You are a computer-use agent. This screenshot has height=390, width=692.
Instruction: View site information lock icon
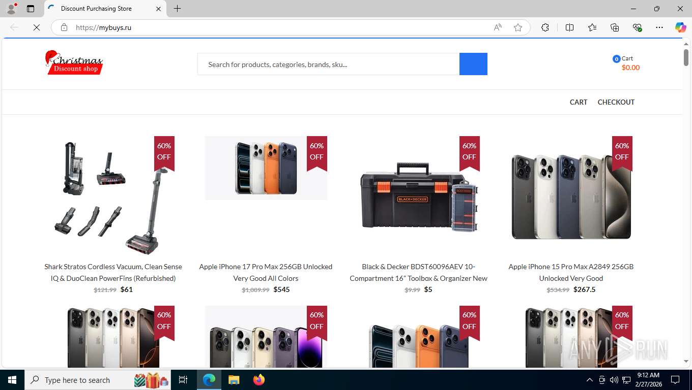pos(64,27)
